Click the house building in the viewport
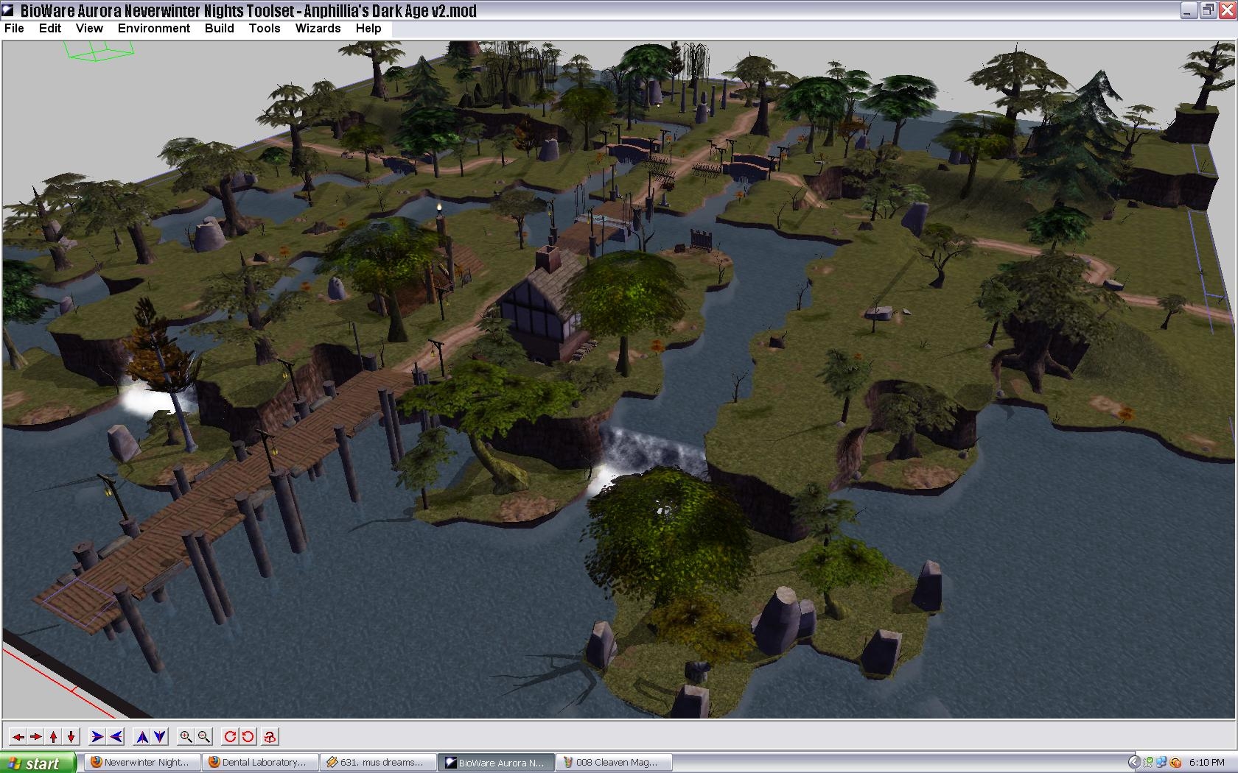Viewport: 1238px width, 773px height. 542,306
